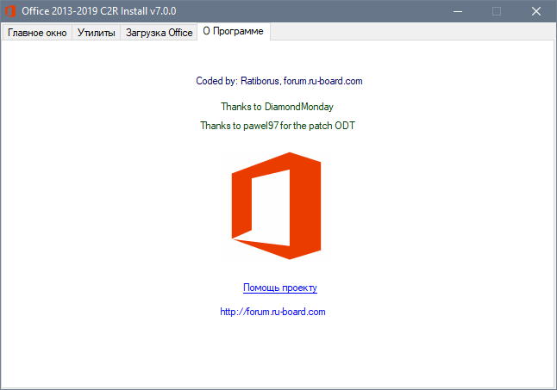
Task: Click the Office icon in the title bar
Action: click(x=11, y=11)
